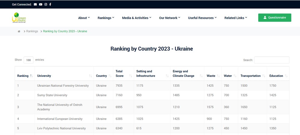Image resolution: width=300 pixels, height=135 pixels.
Task: Expand the Rankings dropdown menu
Action: [x=106, y=18]
